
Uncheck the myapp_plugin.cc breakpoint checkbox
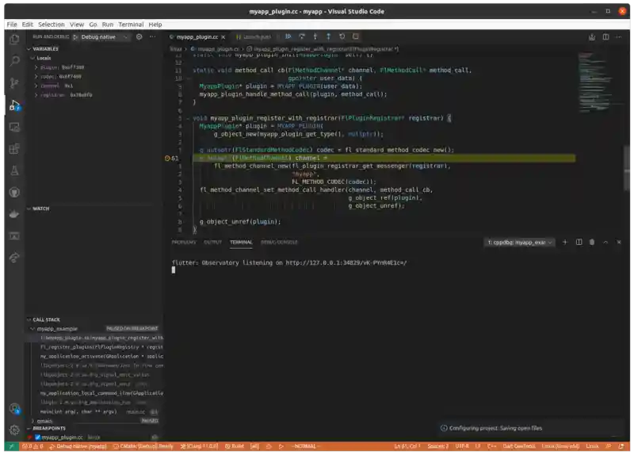37,437
